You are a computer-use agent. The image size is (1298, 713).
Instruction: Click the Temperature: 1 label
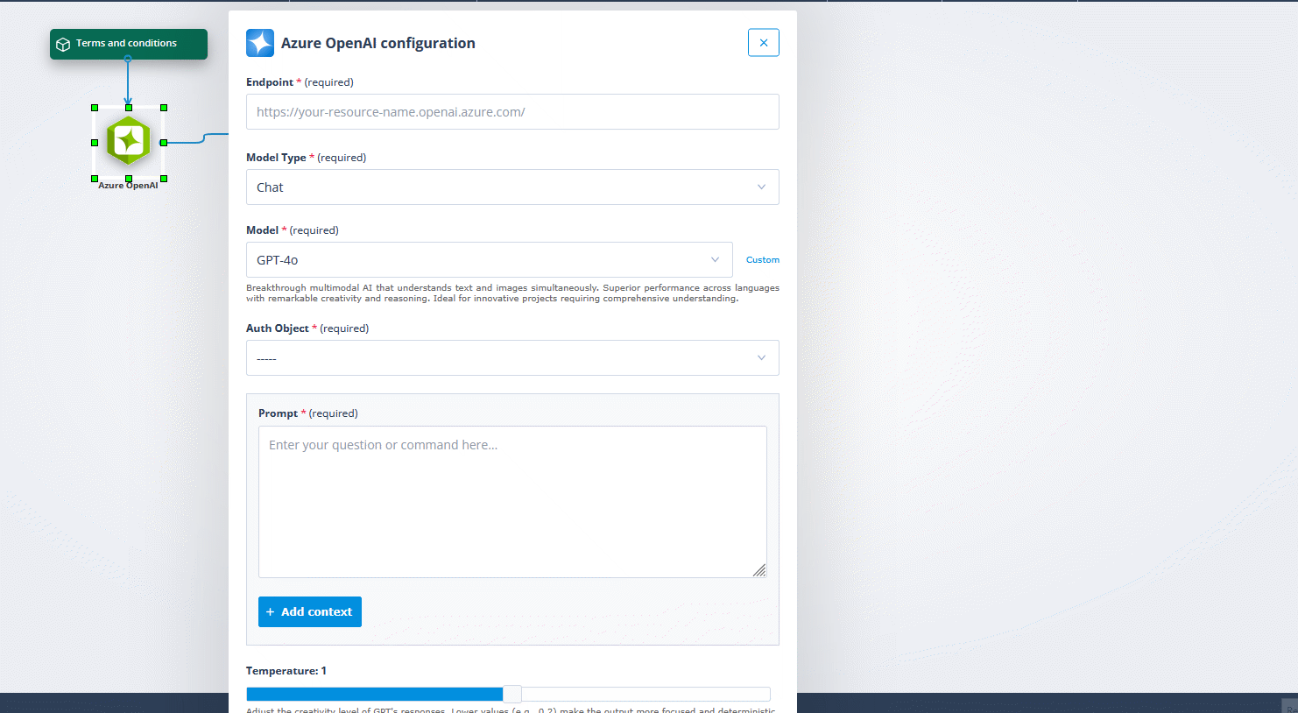pos(286,671)
